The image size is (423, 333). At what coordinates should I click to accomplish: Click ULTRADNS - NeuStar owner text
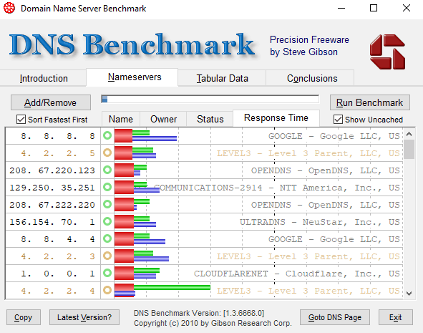(320, 222)
